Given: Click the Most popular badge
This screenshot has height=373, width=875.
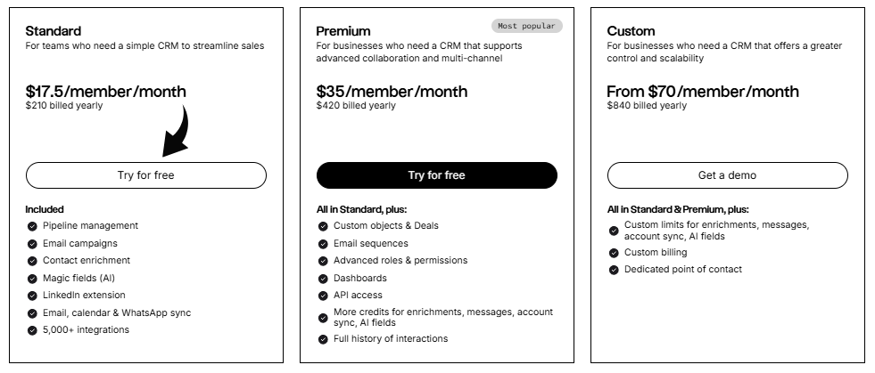Looking at the screenshot, I should (x=526, y=27).
